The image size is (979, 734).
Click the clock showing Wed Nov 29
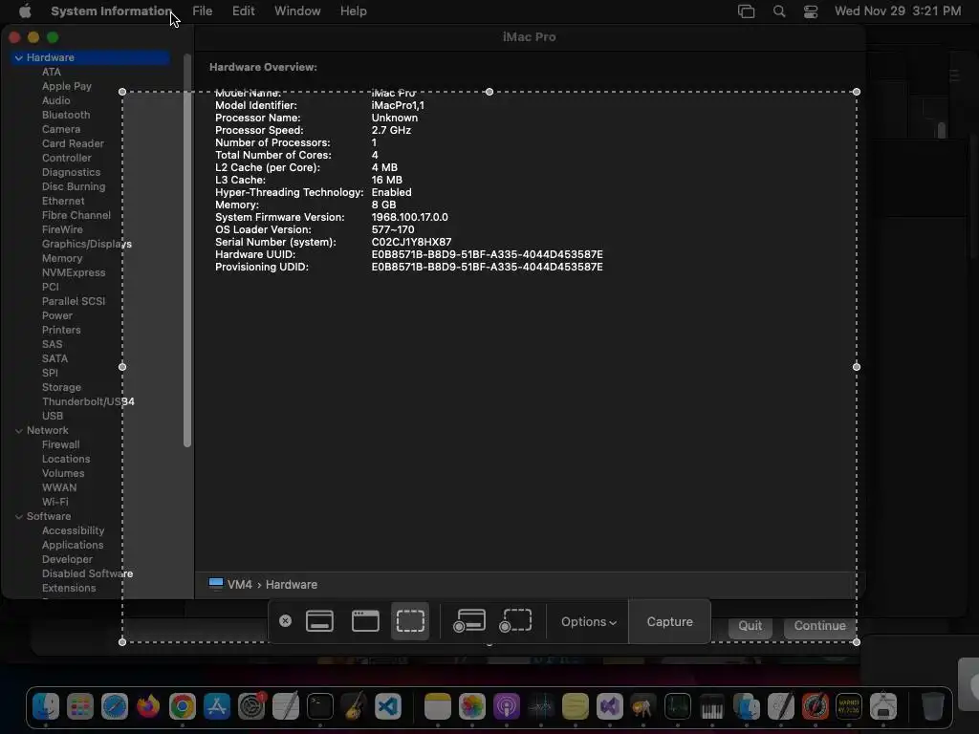(x=898, y=11)
